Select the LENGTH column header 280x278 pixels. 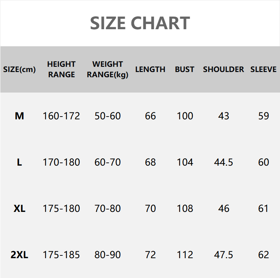point(150,70)
